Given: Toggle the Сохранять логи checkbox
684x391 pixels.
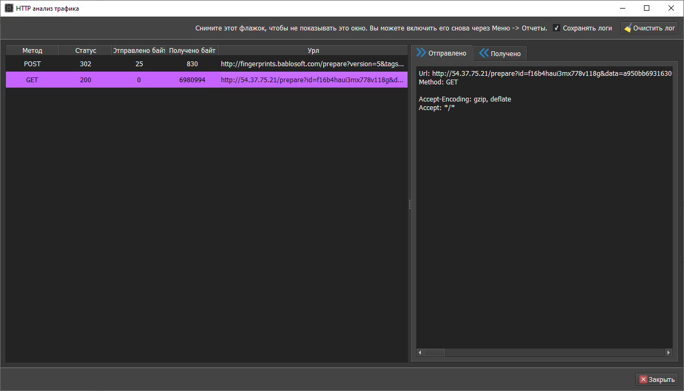Looking at the screenshot, I should click(x=556, y=28).
